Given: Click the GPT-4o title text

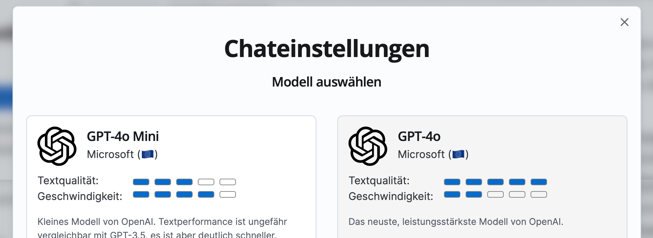Looking at the screenshot, I should coord(419,136).
